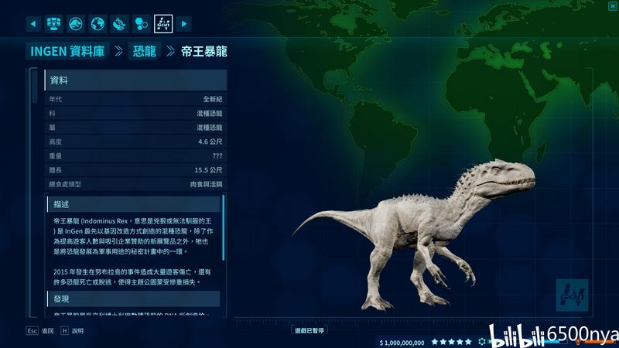Open the globe island map tab
The width and height of the screenshot is (619, 348).
[x=97, y=24]
